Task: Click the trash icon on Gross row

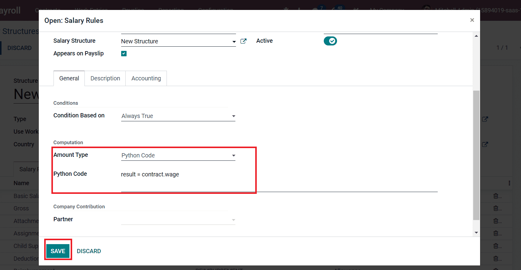Action: pyautogui.click(x=496, y=208)
